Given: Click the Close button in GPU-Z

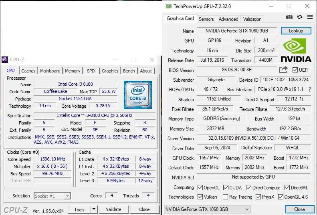Looking at the screenshot, I should tap(299, 209).
